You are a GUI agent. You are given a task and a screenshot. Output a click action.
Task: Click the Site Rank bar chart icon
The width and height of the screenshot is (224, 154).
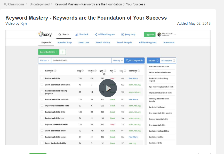(x=77, y=35)
